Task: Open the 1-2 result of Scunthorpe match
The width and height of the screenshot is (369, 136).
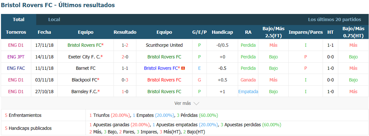Action: coord(125,45)
